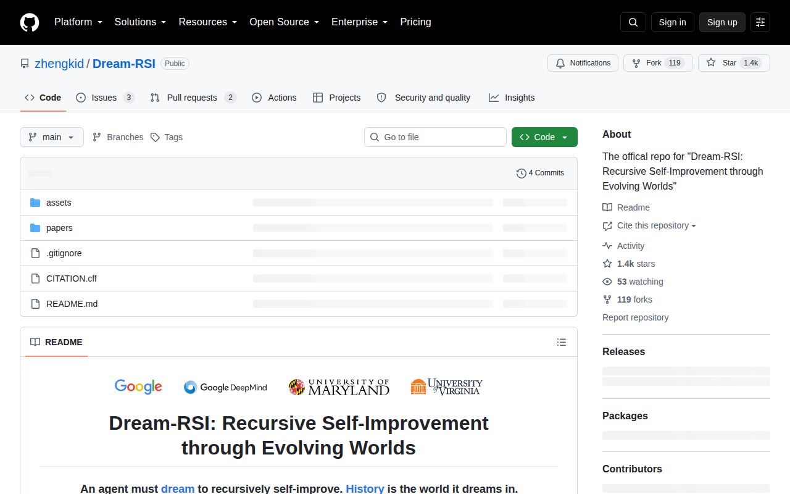Open the README.md file
The width and height of the screenshot is (790, 494).
point(72,304)
